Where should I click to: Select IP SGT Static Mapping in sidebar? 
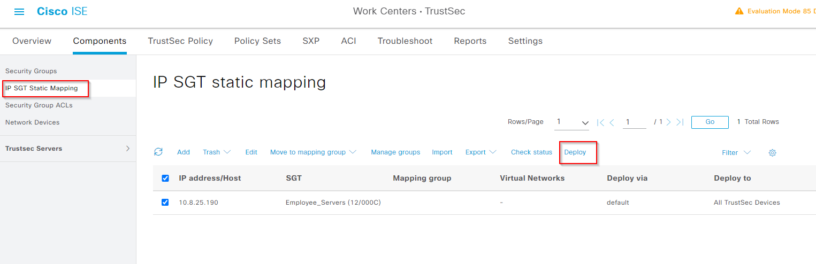[x=42, y=88]
